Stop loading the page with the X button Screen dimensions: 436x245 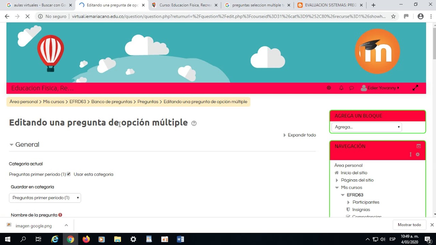[28, 16]
